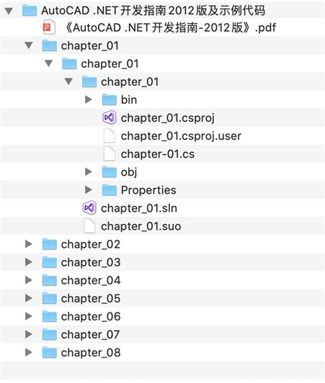Click the Visual Studio icon for chapter_01.sln
Image resolution: width=325 pixels, height=383 pixels.
point(89,208)
